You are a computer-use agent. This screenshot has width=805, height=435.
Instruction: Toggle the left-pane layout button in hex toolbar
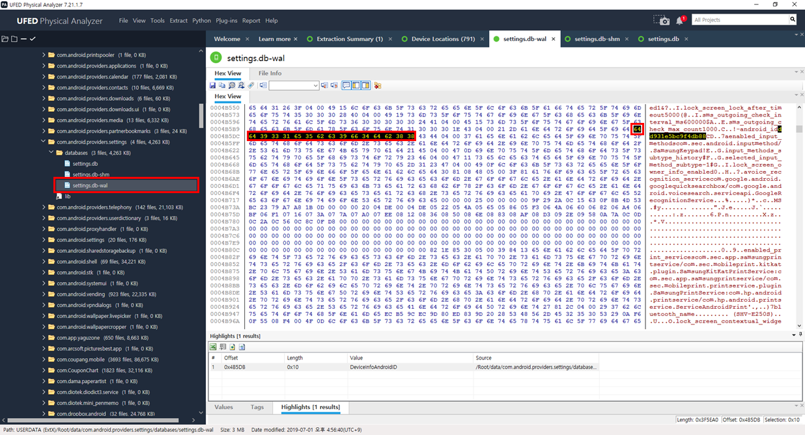point(356,85)
